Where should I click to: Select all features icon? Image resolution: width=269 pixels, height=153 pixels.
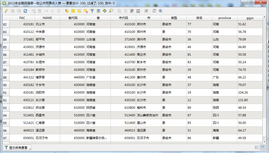click(73, 11)
